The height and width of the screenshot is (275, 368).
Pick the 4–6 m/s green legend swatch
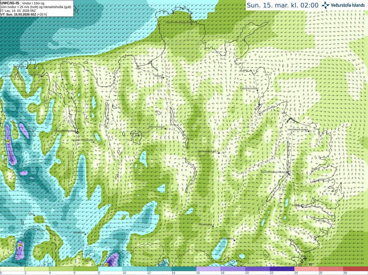[x=61, y=269]
